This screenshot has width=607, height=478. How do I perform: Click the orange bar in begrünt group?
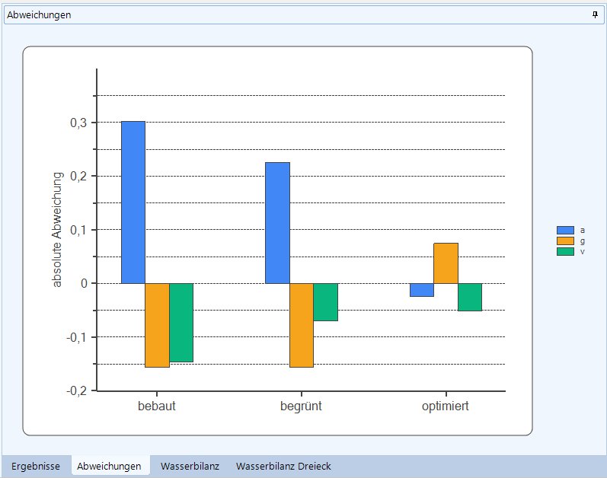[x=301, y=325]
